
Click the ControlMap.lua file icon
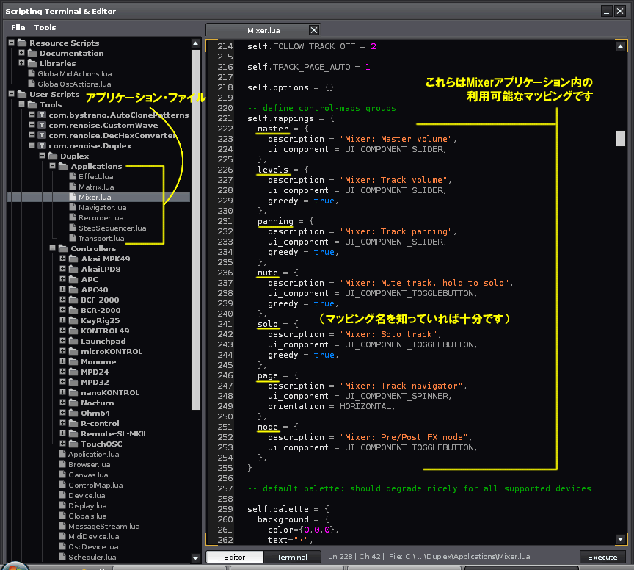click(62, 486)
